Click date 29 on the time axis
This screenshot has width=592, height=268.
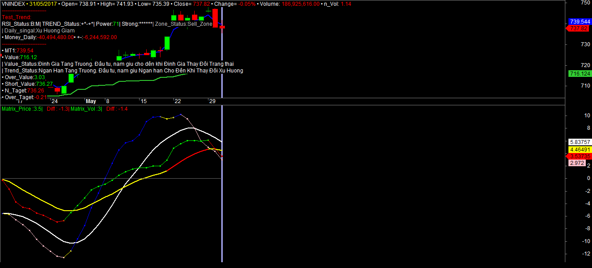212,101
